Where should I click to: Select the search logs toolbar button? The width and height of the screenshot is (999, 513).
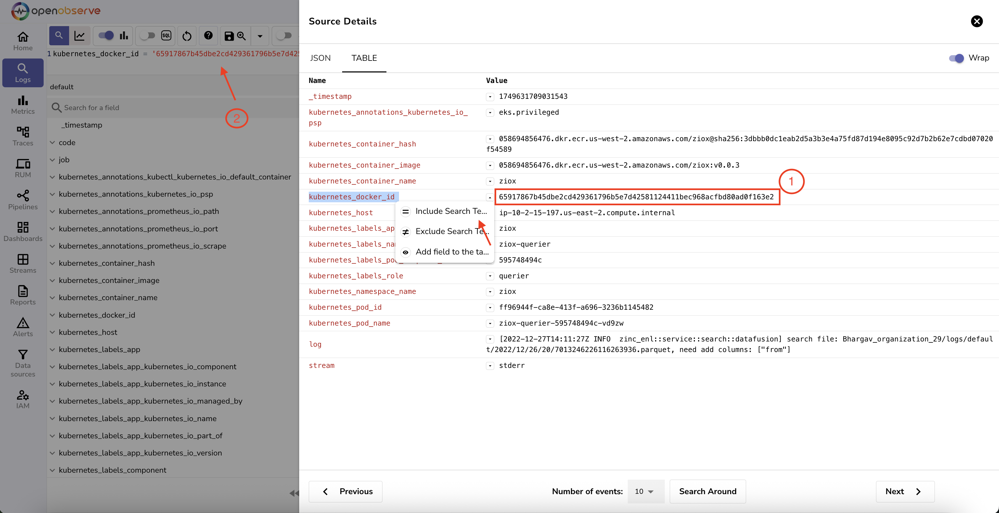59,36
